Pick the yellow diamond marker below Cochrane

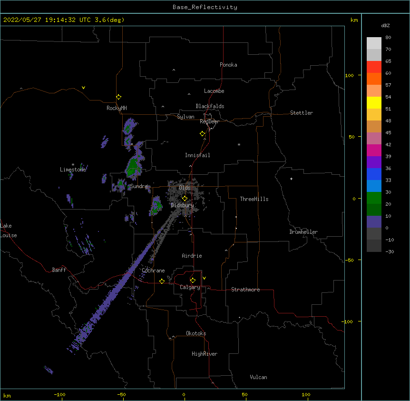[x=162, y=281]
